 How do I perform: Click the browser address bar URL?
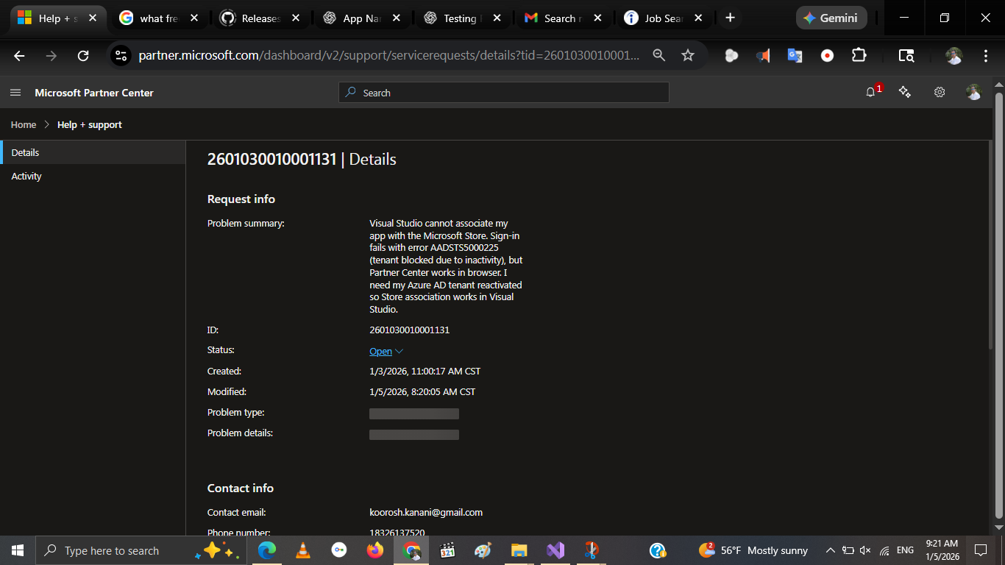(x=389, y=55)
